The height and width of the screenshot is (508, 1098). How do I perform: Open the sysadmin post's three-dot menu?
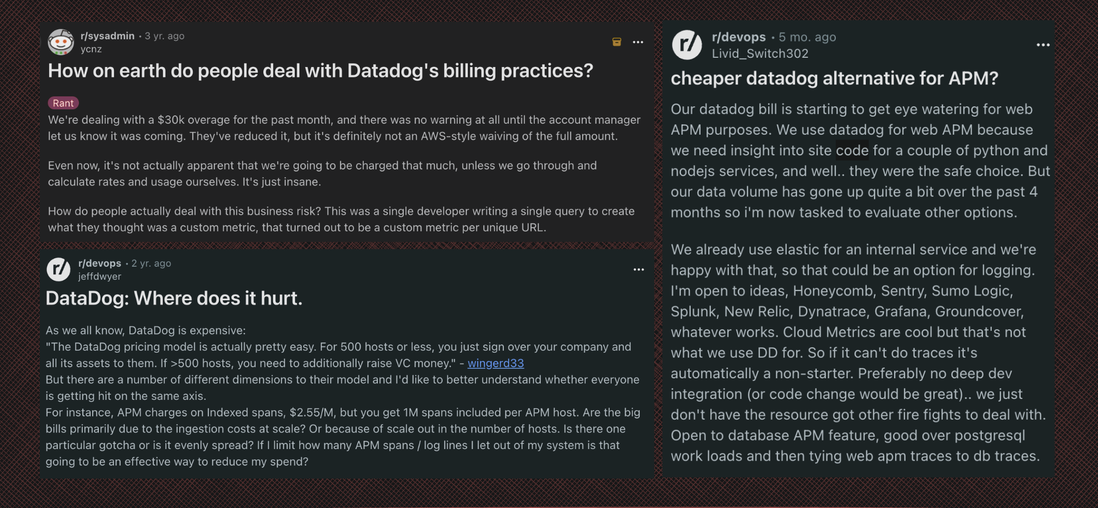tap(638, 42)
